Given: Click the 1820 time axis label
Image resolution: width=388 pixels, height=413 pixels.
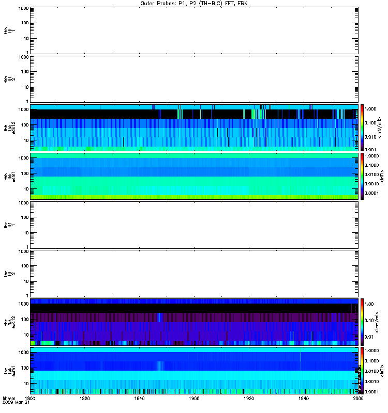Looking at the screenshot, I should (x=85, y=398).
